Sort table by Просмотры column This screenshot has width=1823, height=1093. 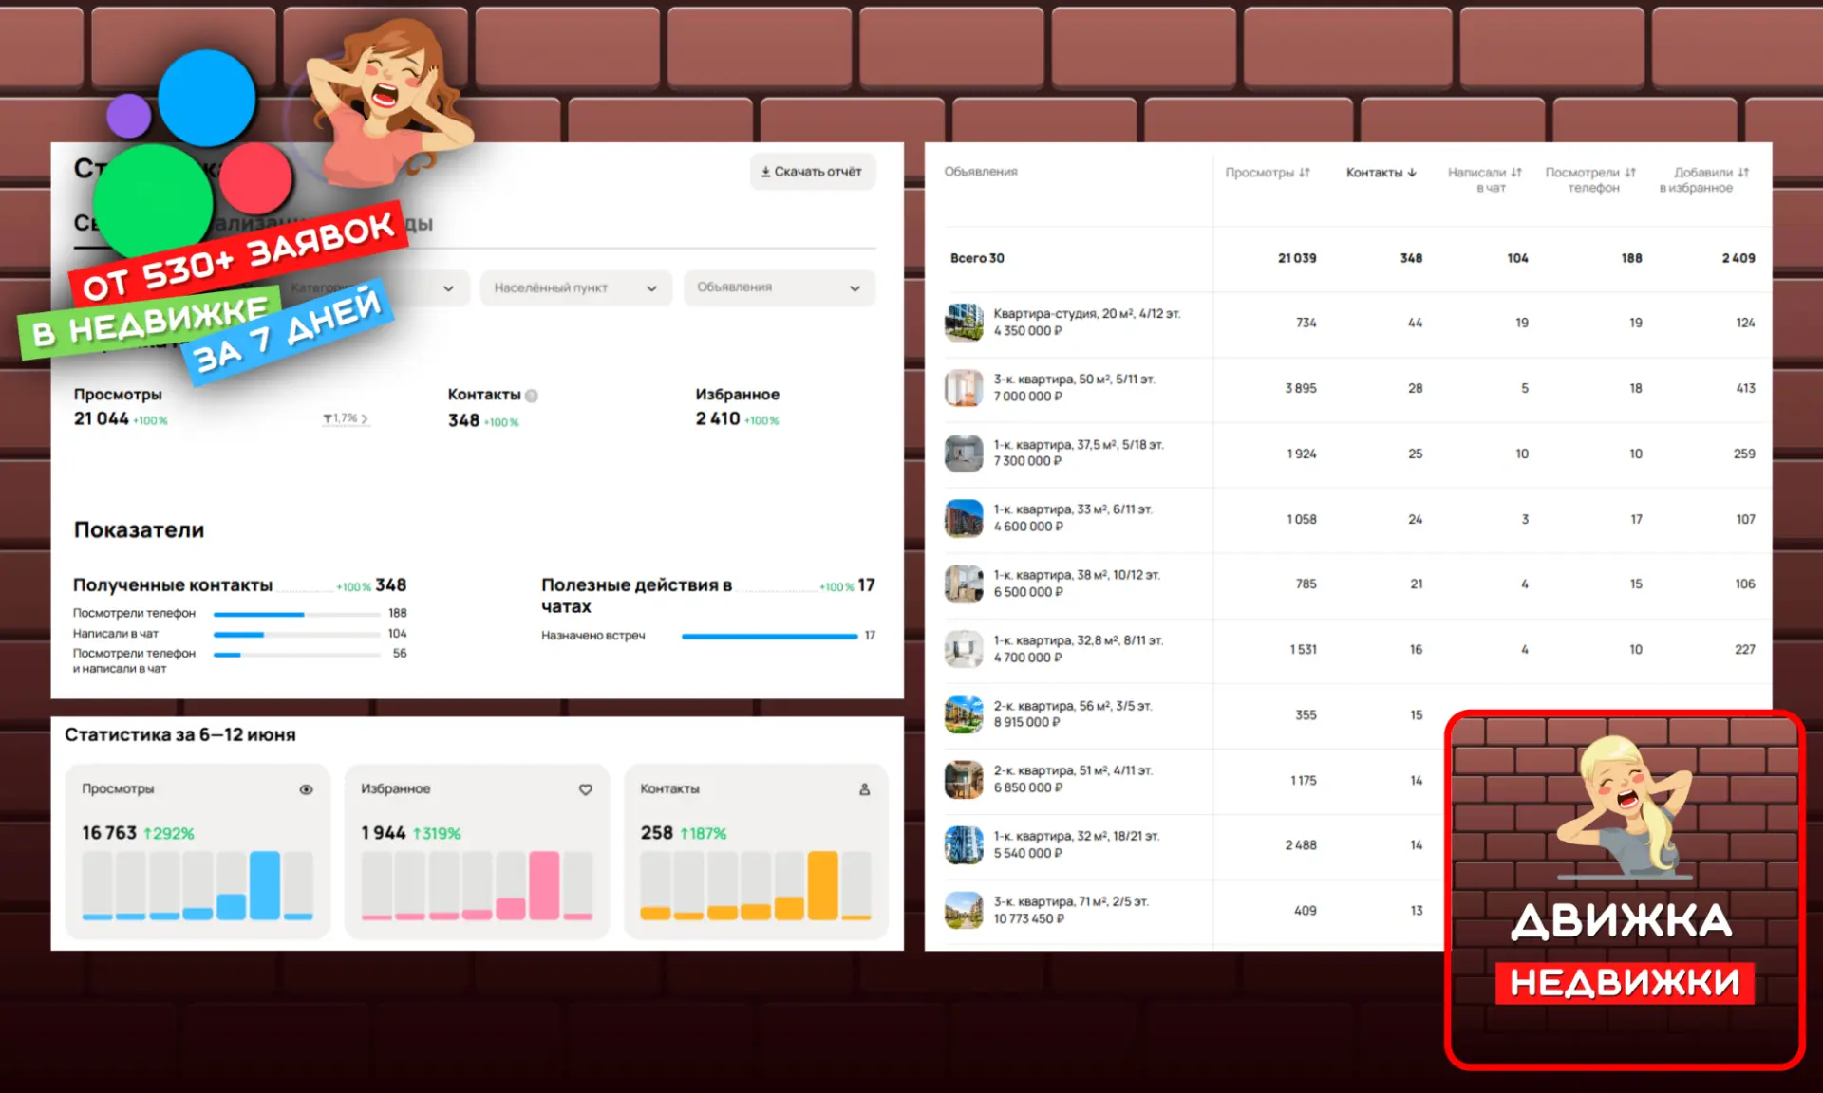click(1268, 173)
